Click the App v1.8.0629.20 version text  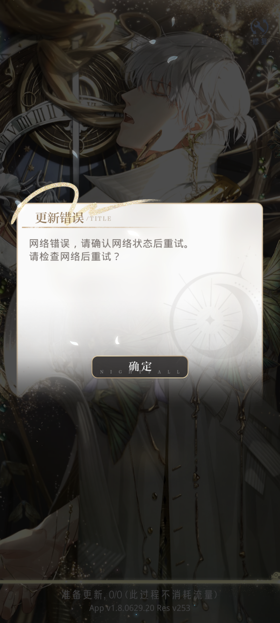point(140,608)
